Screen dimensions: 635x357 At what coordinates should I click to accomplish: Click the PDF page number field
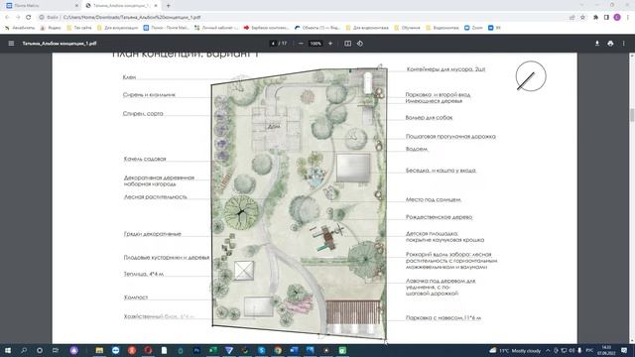(x=273, y=44)
